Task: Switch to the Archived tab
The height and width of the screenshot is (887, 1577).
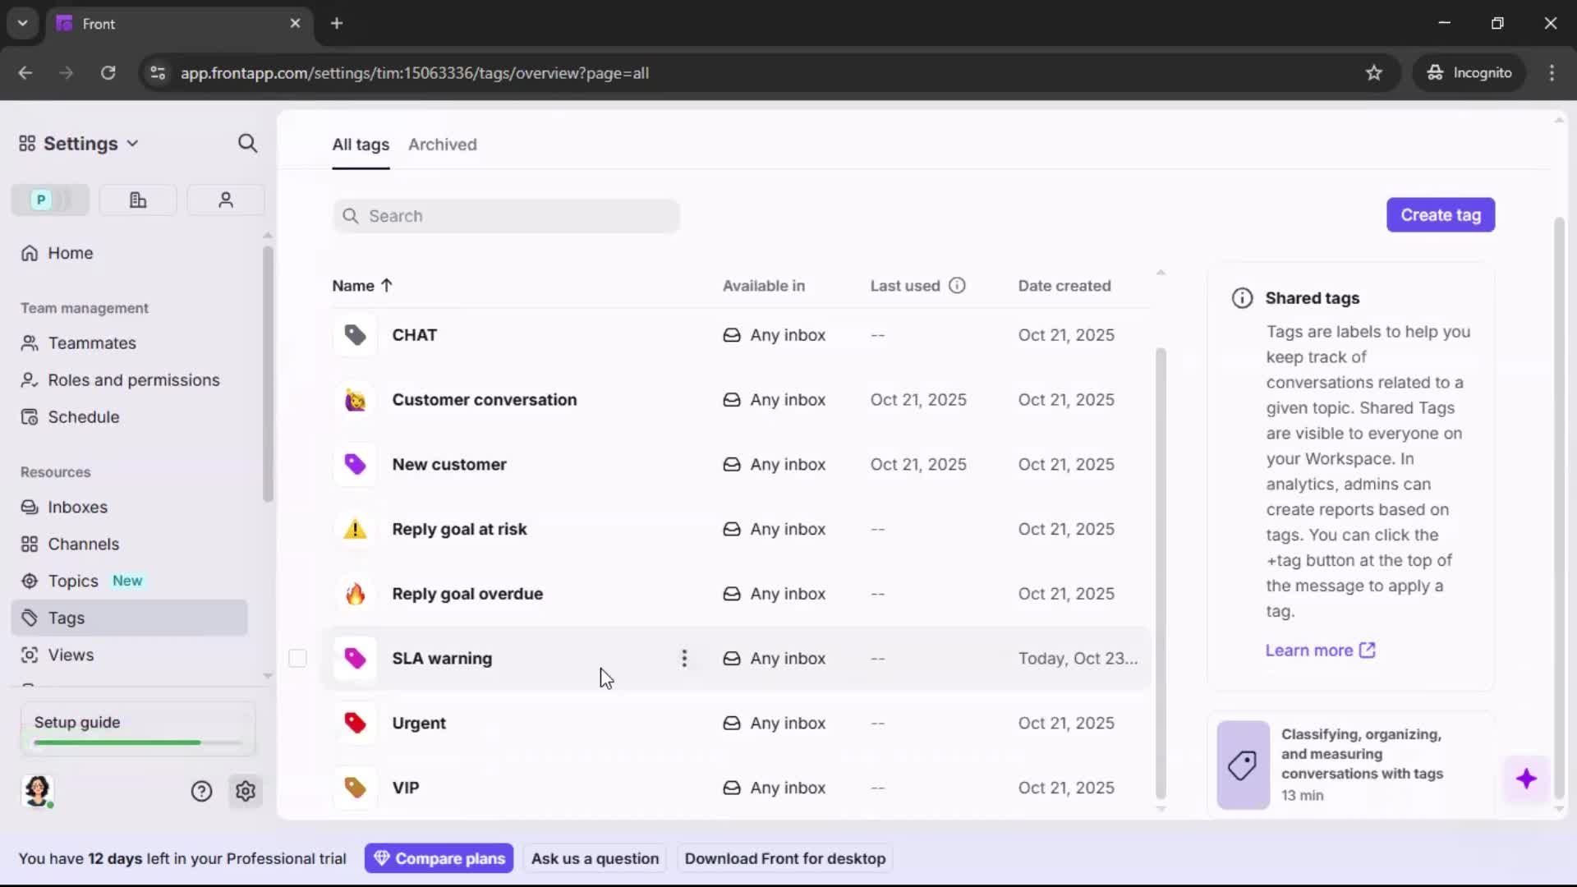Action: tap(444, 145)
